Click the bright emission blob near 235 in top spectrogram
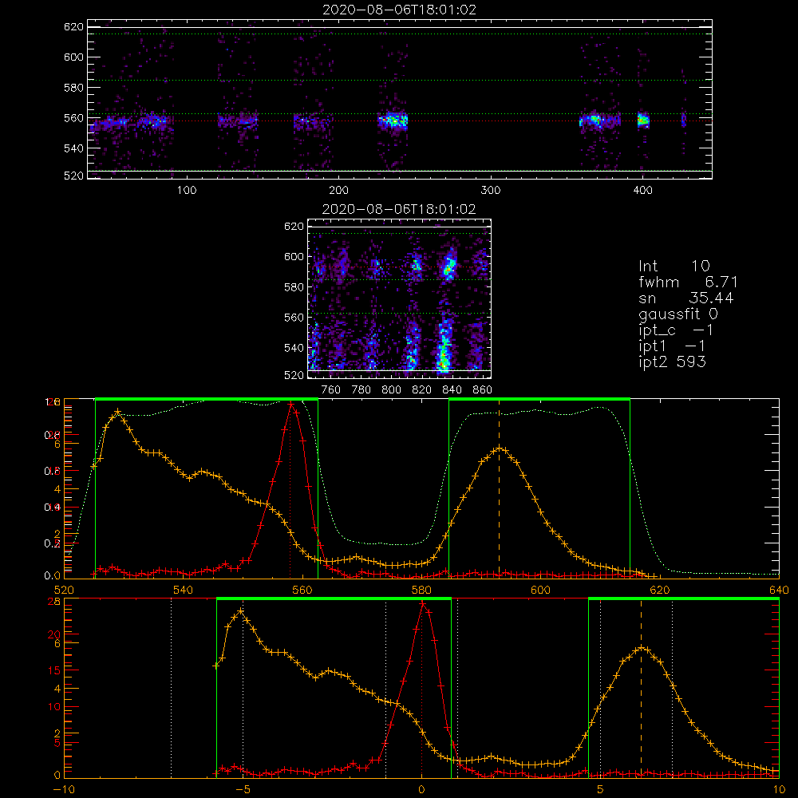Viewport: 798px width, 798px height. [x=393, y=121]
